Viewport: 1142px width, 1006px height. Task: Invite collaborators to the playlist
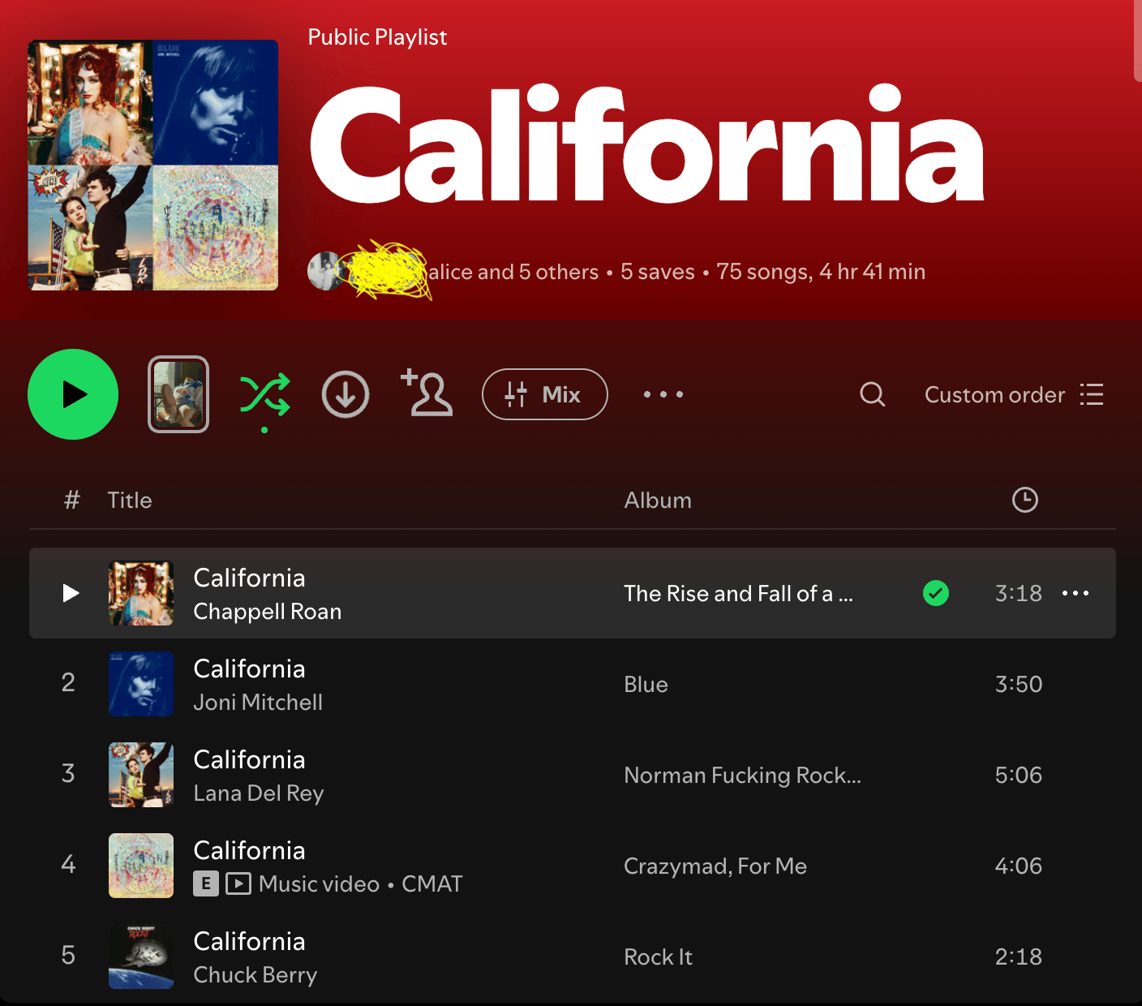coord(427,393)
